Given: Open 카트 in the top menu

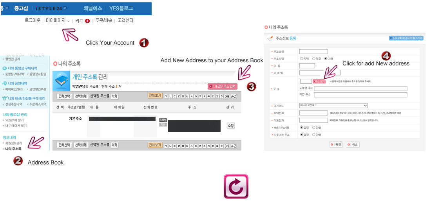Looking at the screenshot, I should pos(79,21).
